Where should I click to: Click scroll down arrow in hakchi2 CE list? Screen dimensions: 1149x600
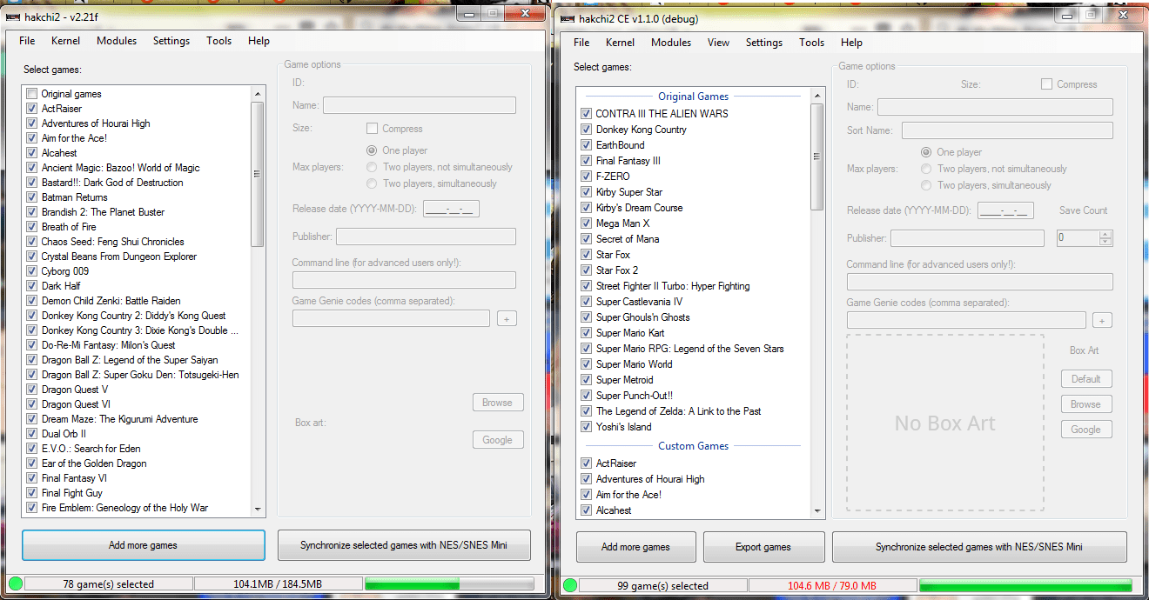816,511
